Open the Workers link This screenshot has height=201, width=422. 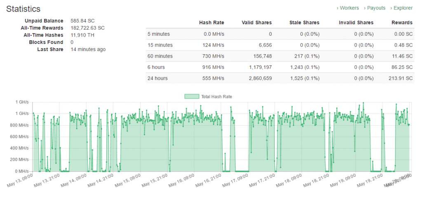click(x=349, y=8)
